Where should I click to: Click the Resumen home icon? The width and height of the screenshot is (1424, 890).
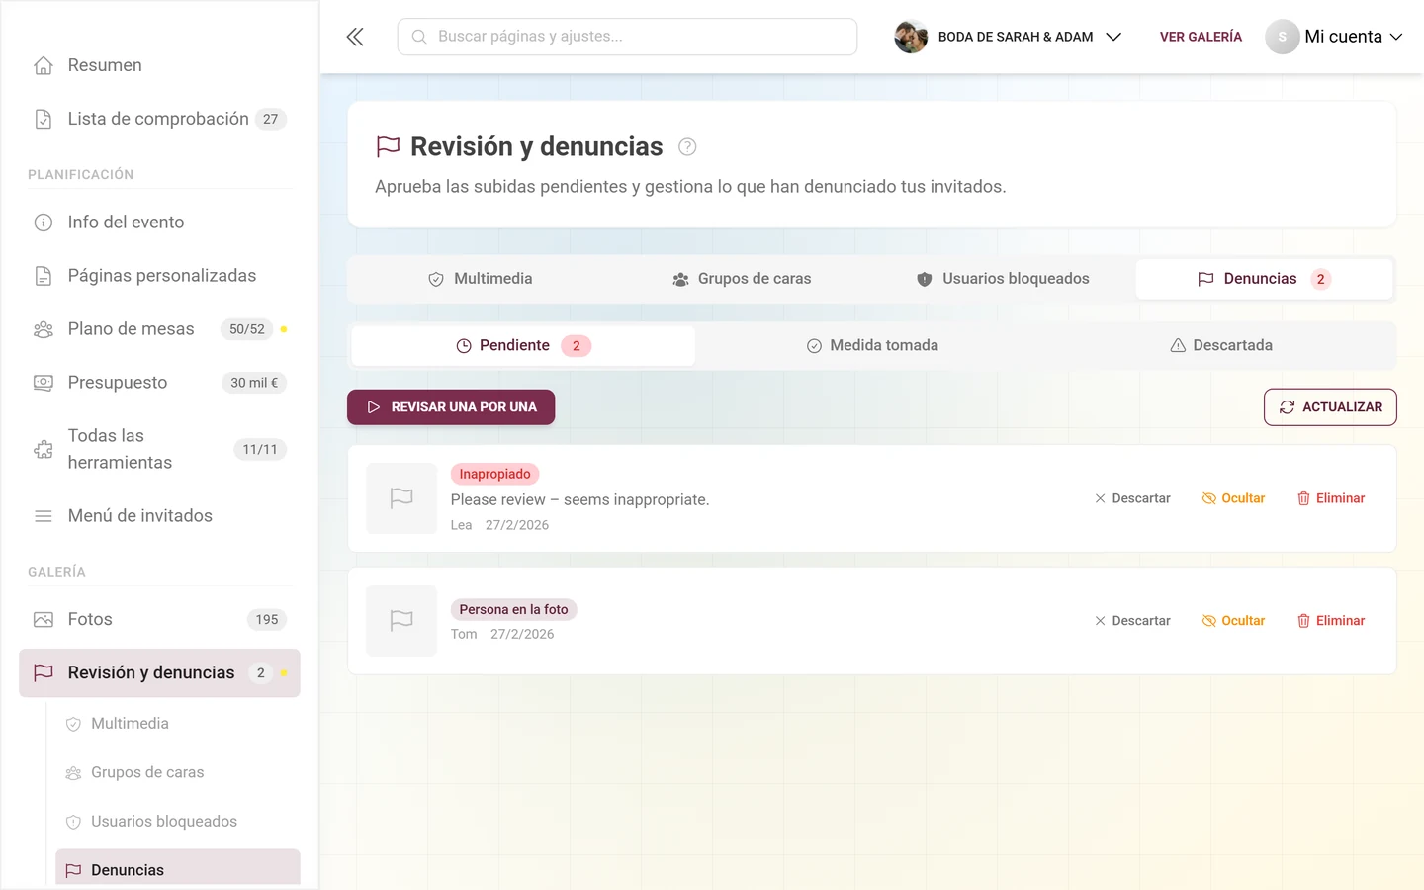tap(44, 65)
